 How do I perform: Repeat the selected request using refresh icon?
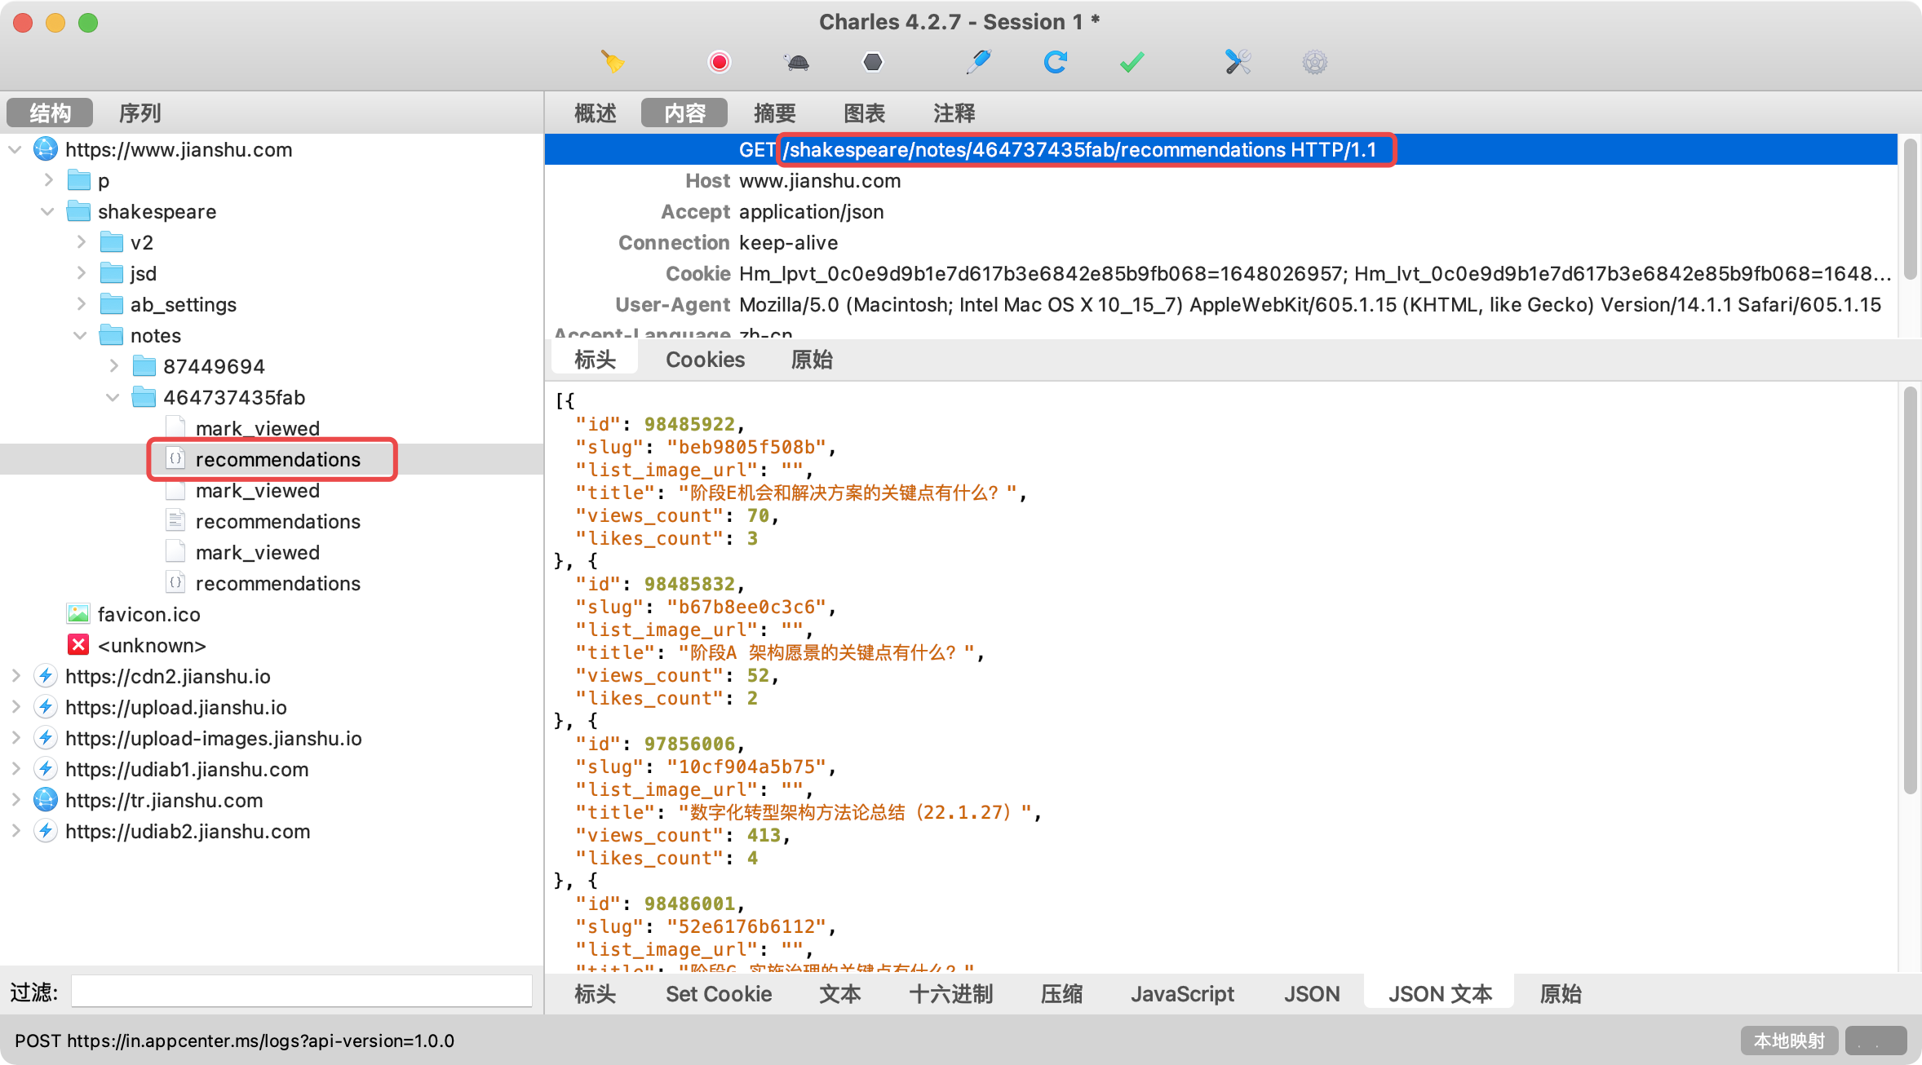point(1055,62)
